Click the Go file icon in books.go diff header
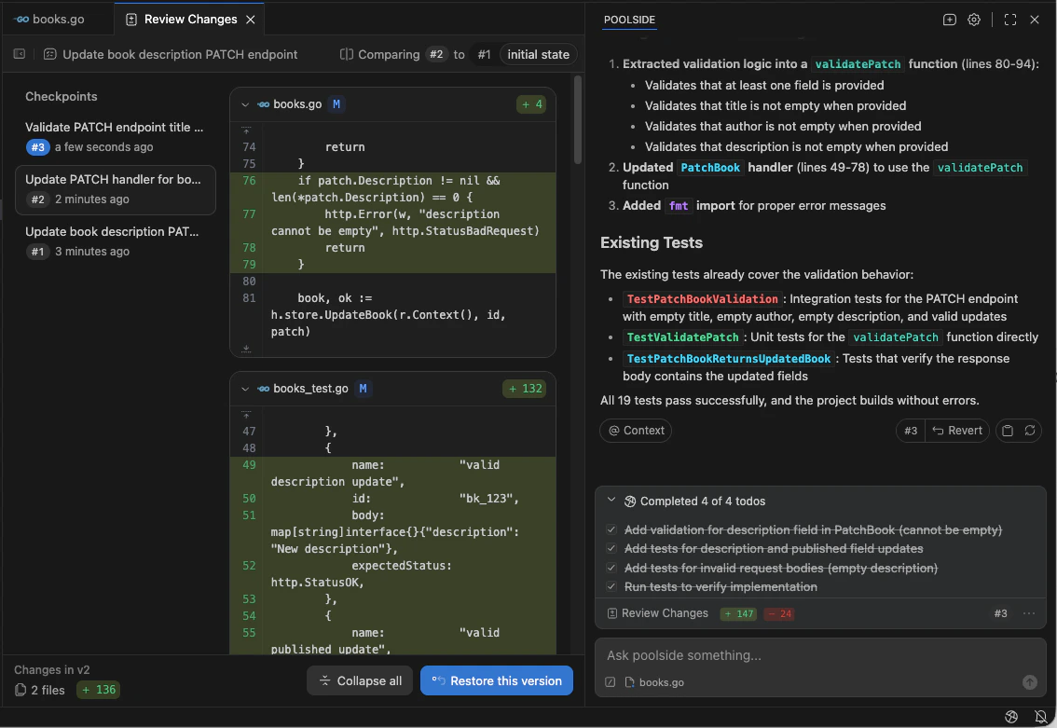Screen dimensions: 1057x728 [264, 104]
